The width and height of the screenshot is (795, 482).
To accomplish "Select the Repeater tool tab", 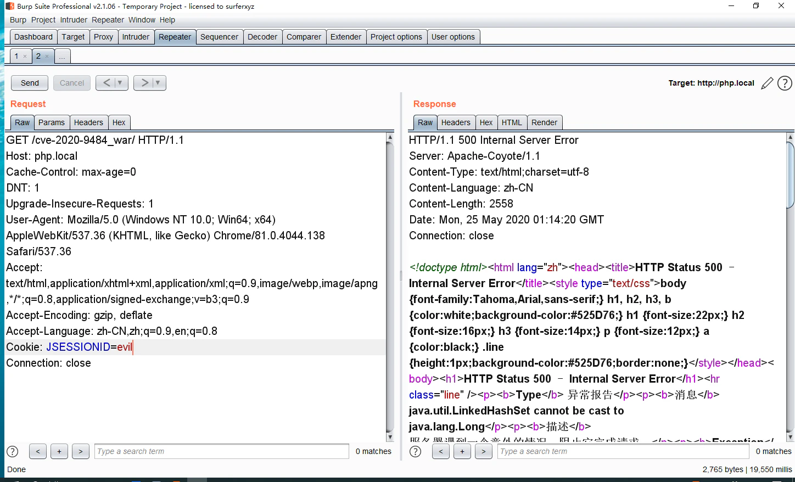I will click(x=175, y=37).
